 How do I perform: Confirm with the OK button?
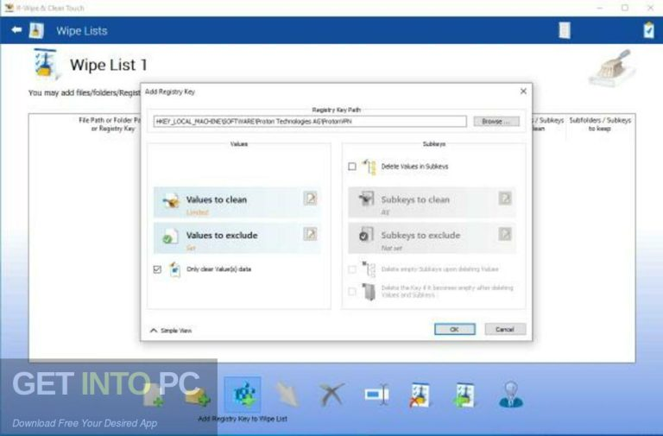(454, 329)
